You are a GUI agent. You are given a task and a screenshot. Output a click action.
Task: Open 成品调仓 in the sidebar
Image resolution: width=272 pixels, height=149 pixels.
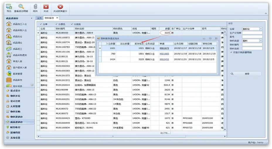click(x=14, y=43)
